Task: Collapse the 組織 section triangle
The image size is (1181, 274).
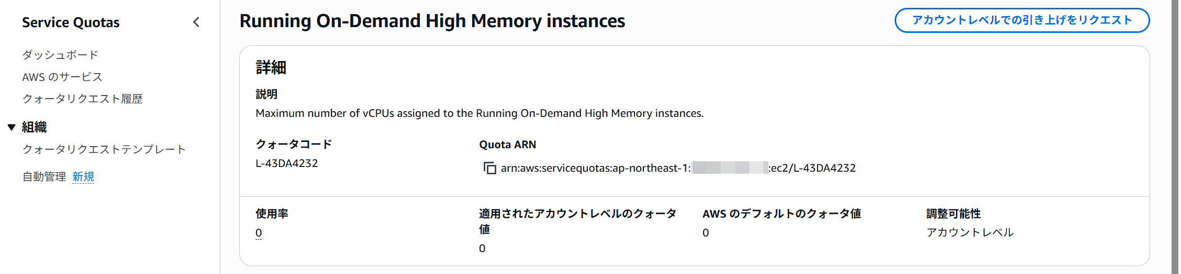Action: coord(12,127)
